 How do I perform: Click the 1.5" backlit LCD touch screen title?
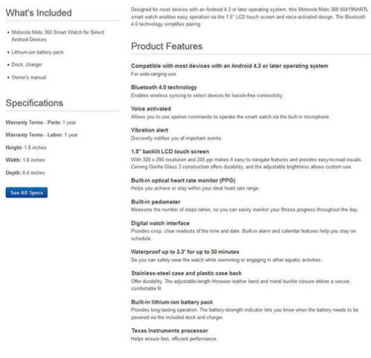[x=170, y=152]
